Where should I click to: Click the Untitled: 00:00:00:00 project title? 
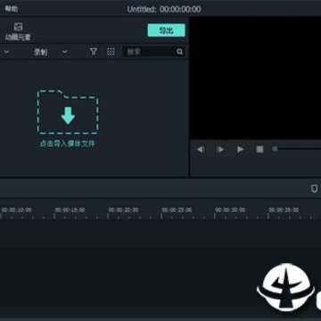click(x=164, y=9)
